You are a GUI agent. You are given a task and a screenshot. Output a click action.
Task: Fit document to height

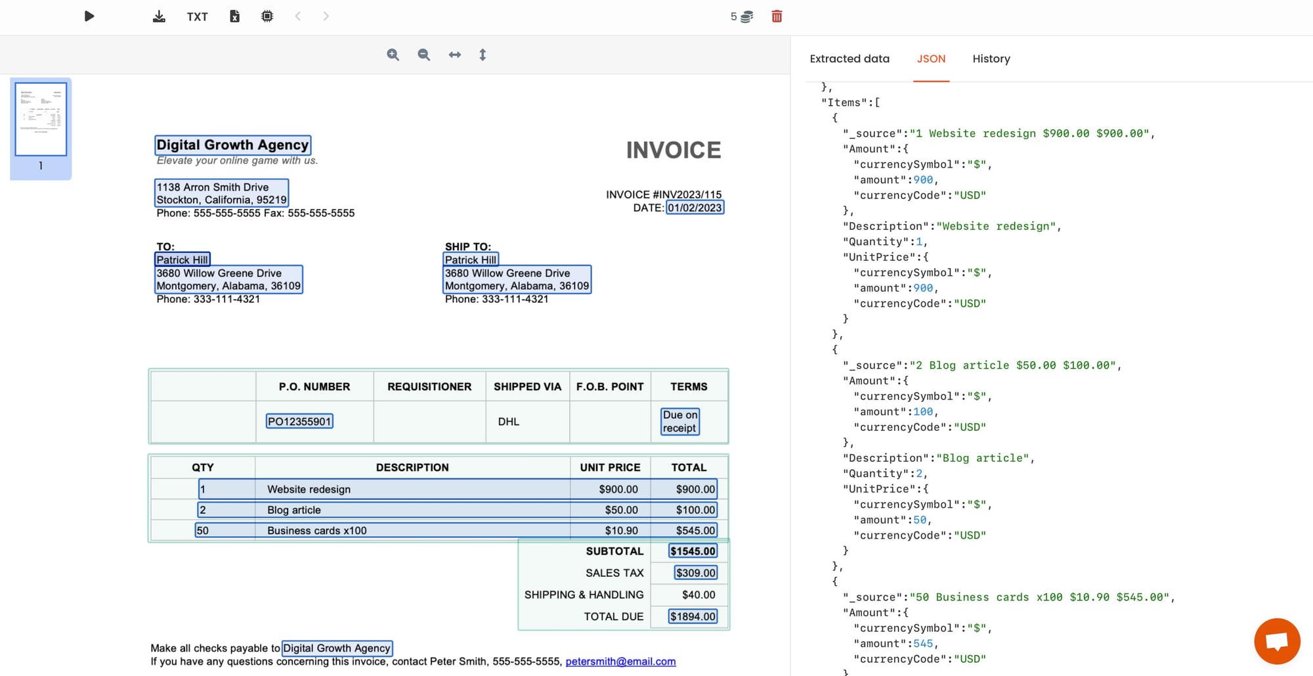(483, 55)
